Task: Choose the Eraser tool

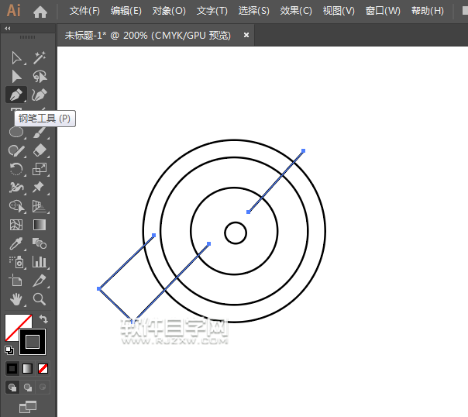Action: click(40, 150)
